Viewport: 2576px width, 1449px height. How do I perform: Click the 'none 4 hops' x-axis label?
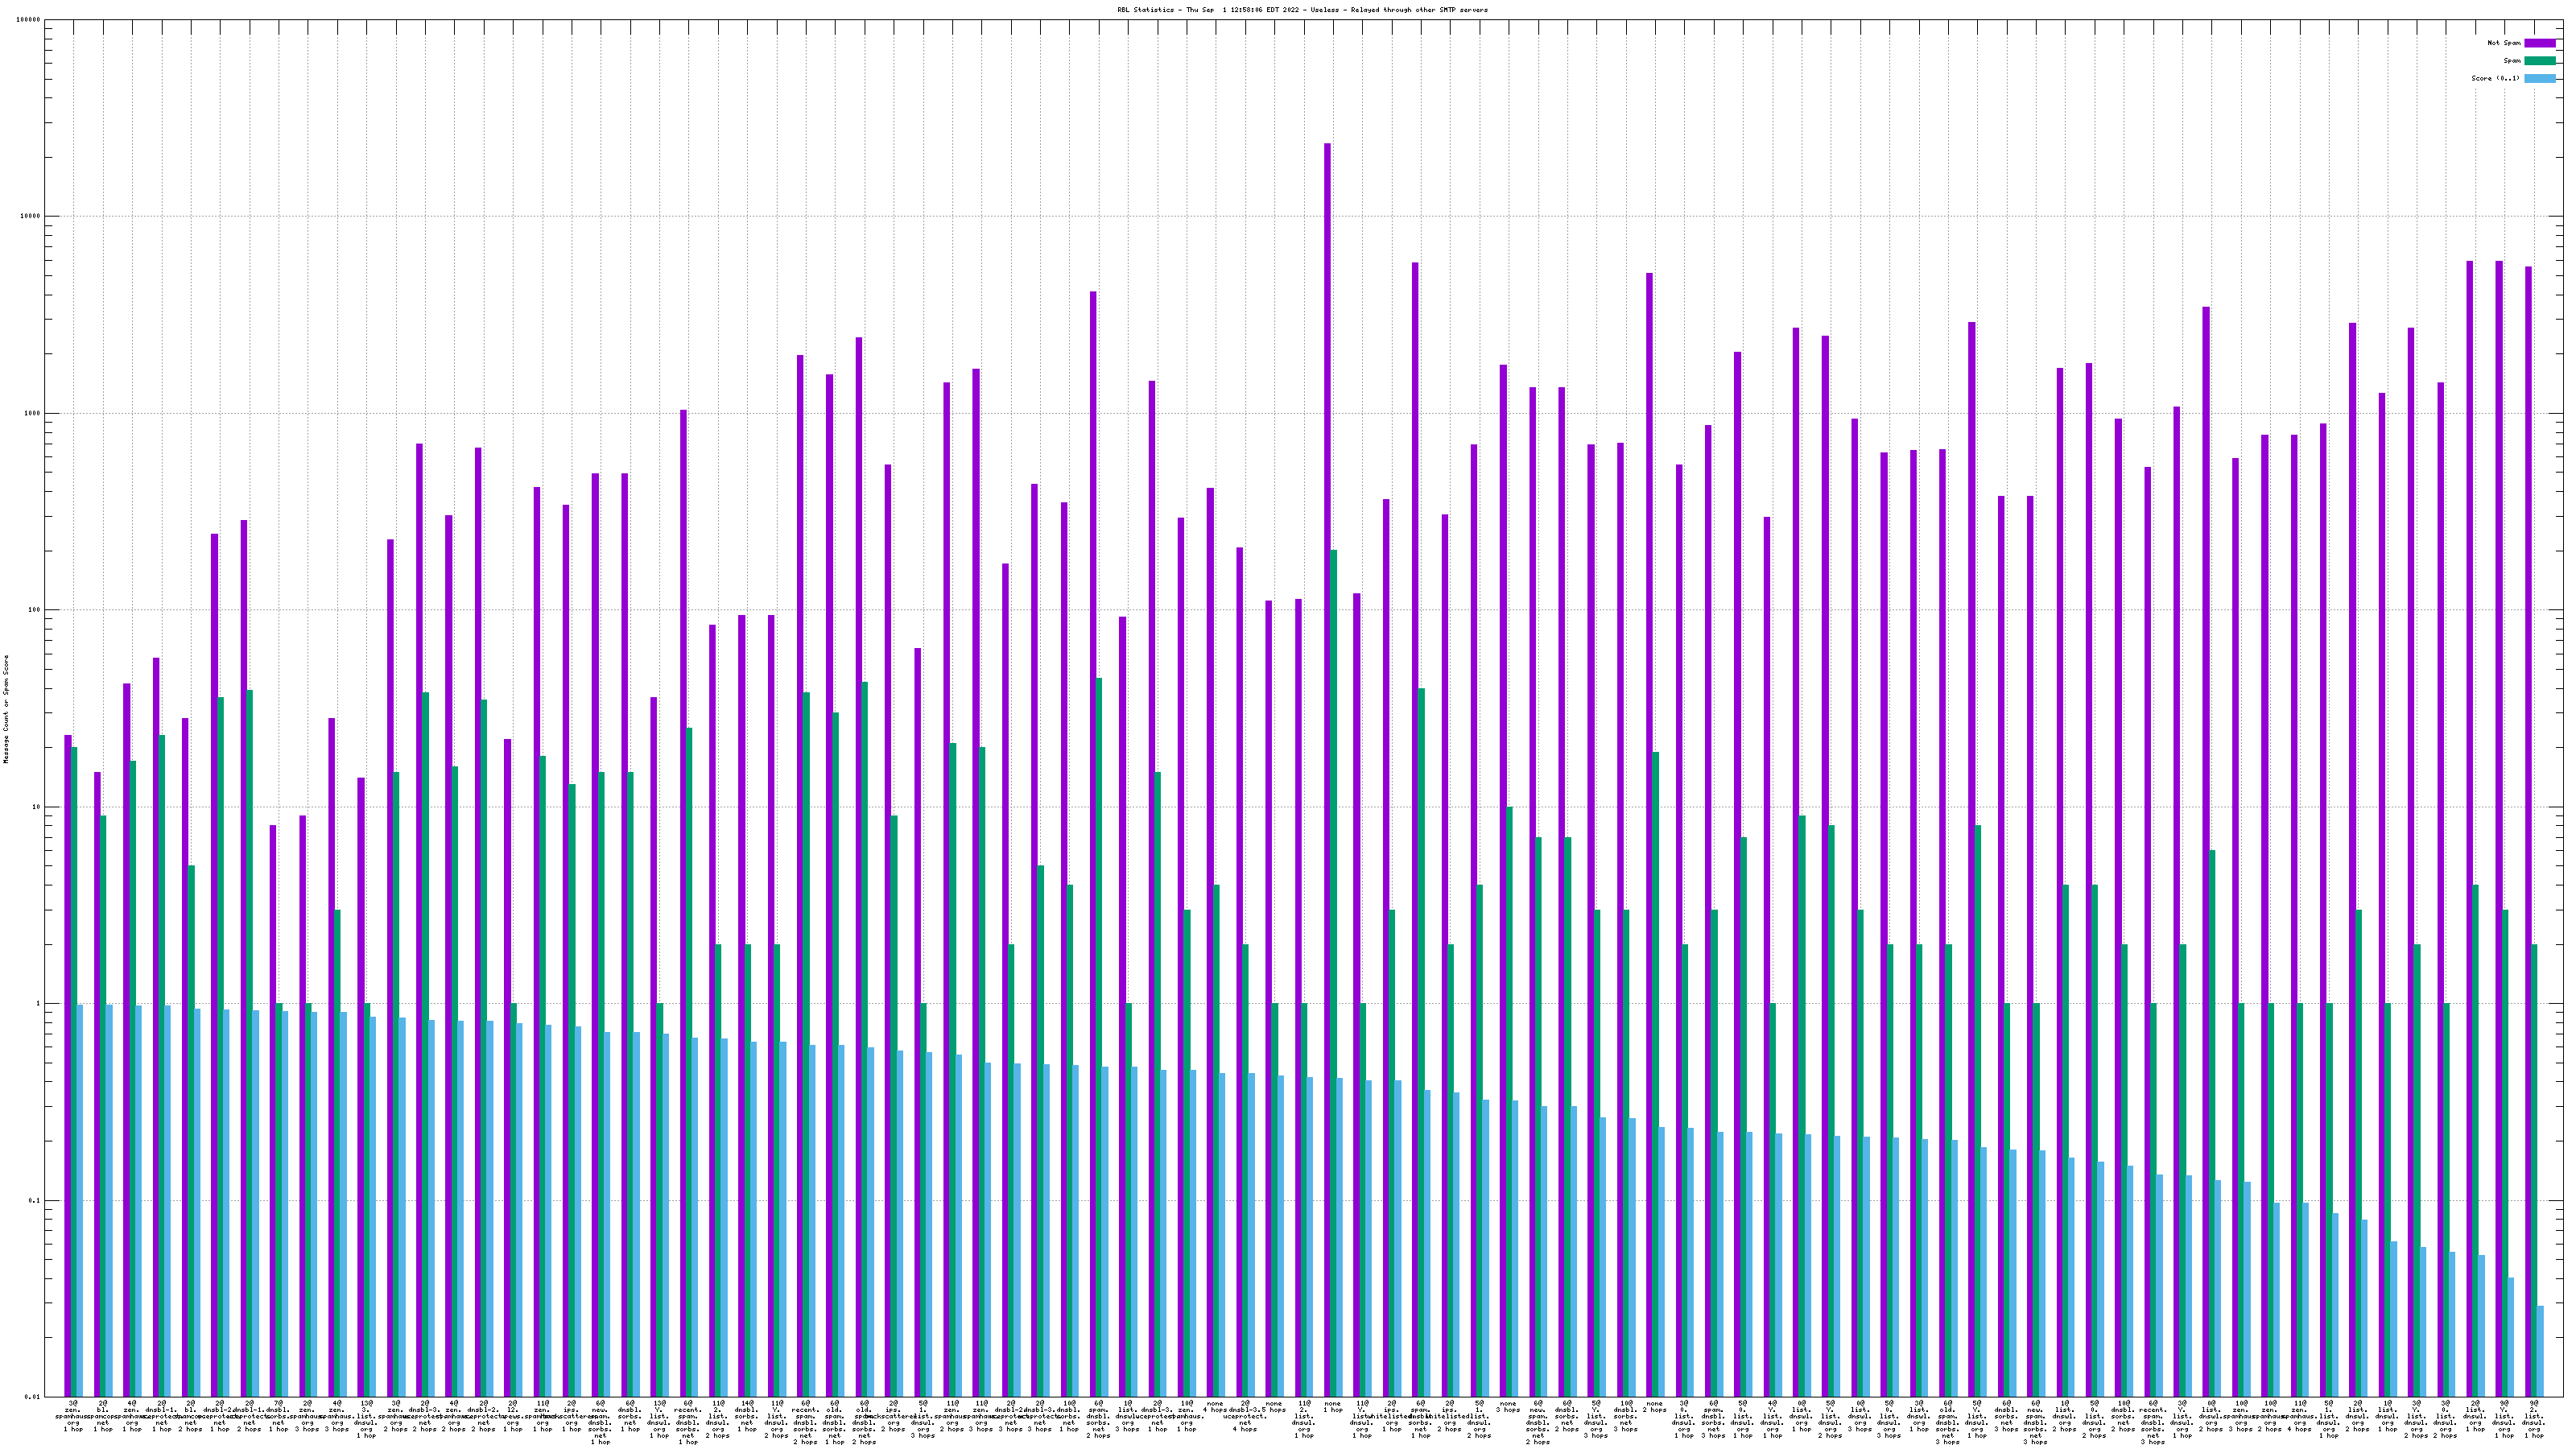[x=1215, y=1406]
